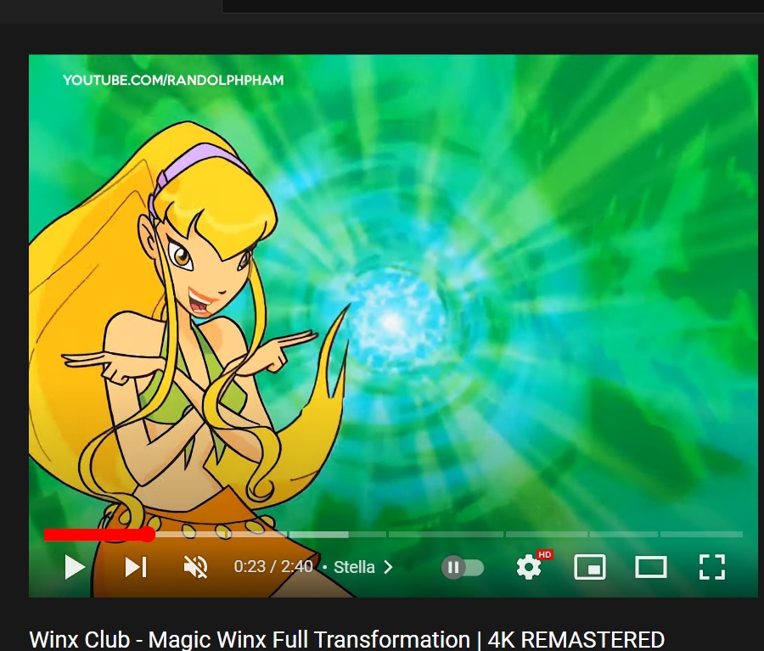764x651 pixels.
Task: Click the Play button in the video player
Action: (75, 567)
